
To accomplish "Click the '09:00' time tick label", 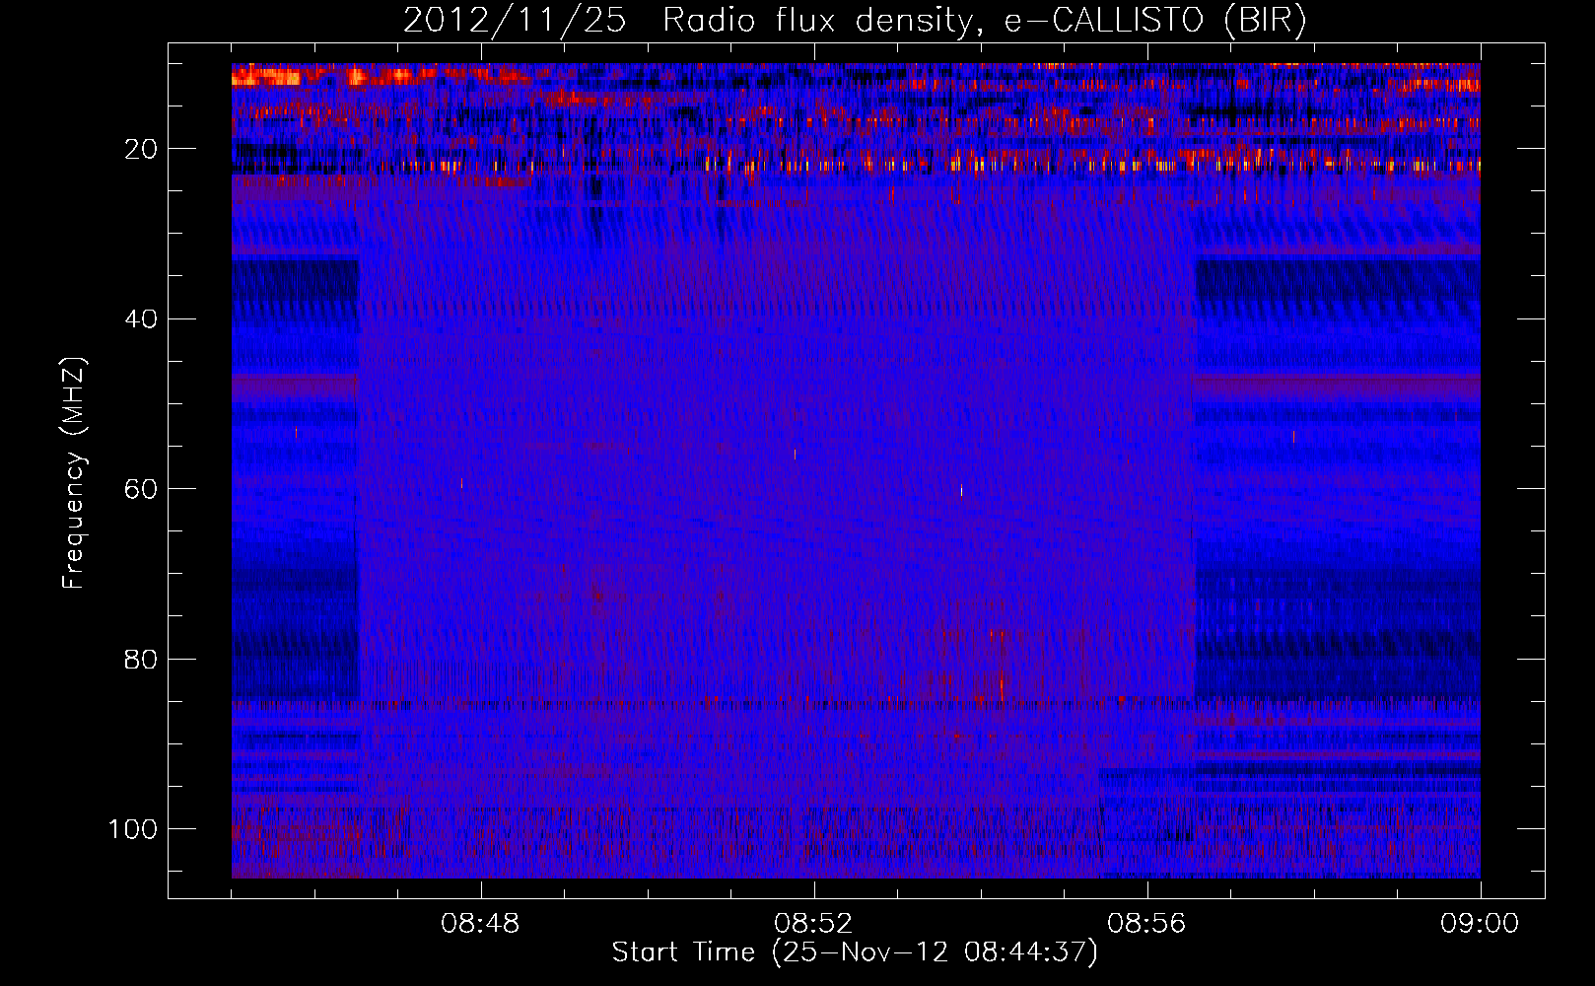I will click(1481, 924).
